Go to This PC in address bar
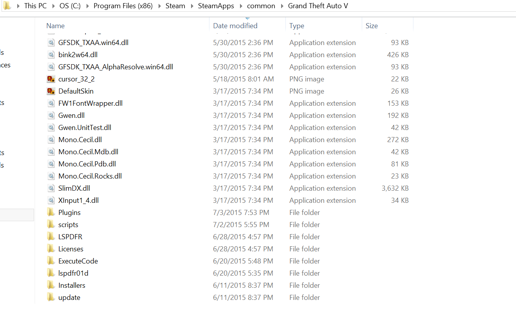 point(35,6)
